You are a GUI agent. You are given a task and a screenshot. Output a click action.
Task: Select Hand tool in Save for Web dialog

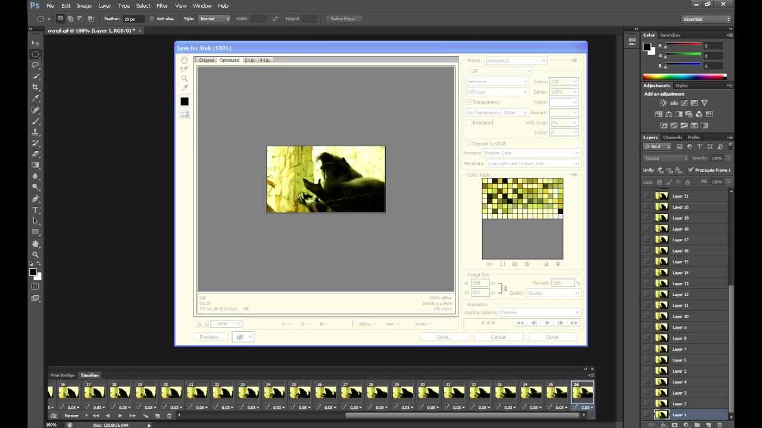[185, 60]
